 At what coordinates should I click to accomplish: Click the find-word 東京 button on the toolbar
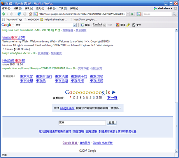coord(137,25)
